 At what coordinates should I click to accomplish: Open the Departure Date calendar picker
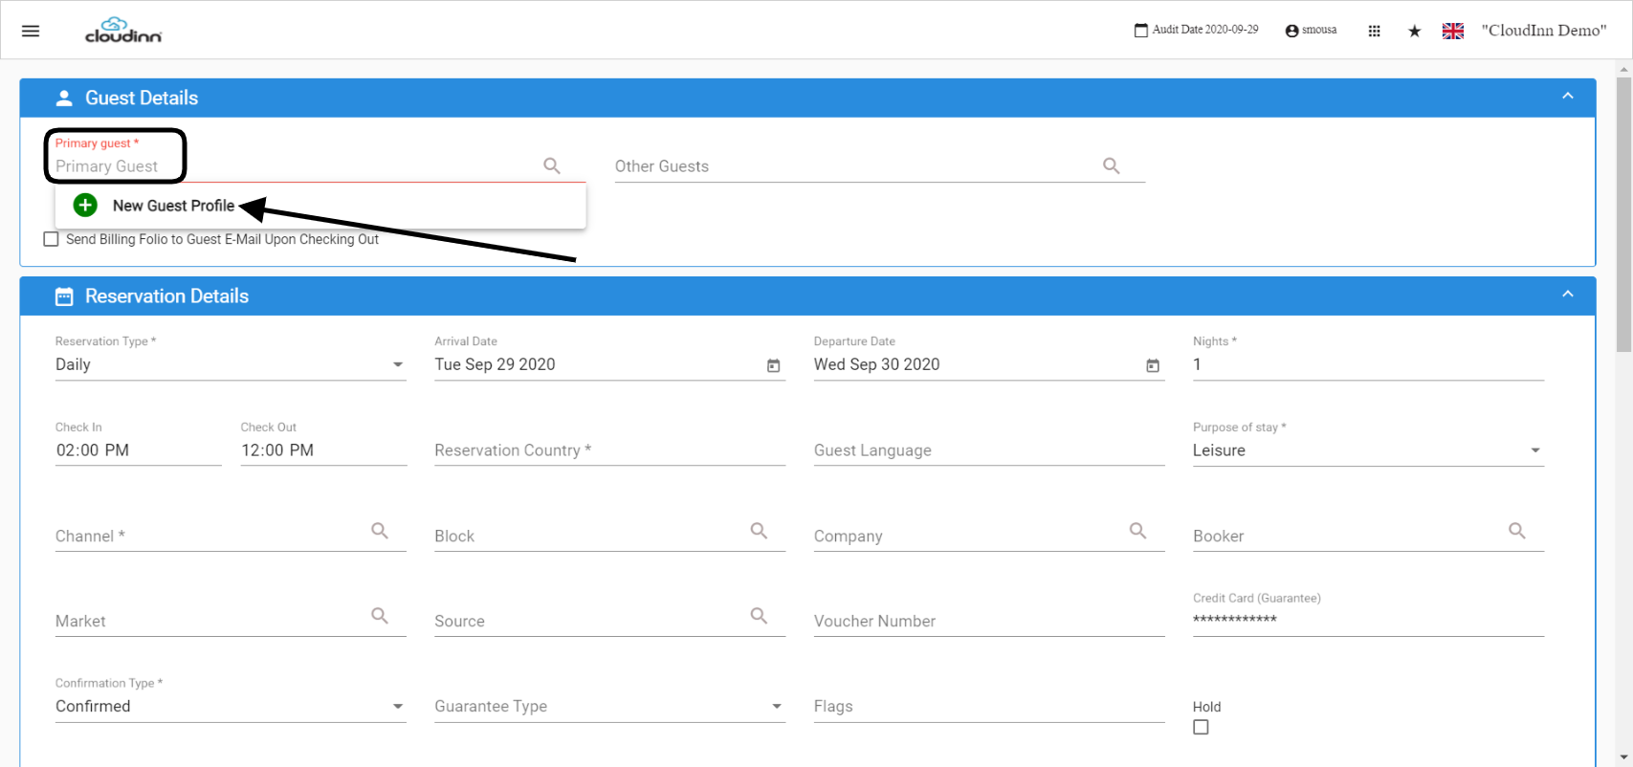[1153, 365]
